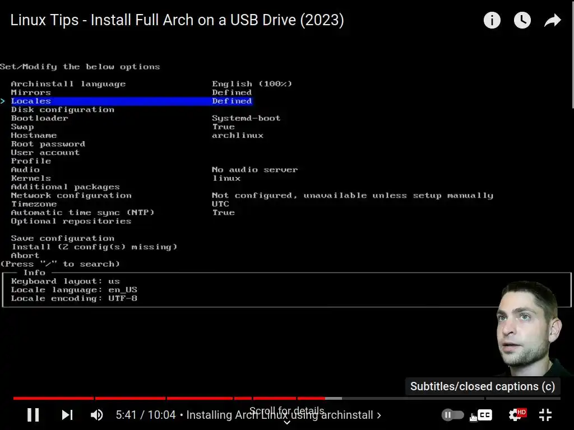Click the 'UTC' timezone value
This screenshot has height=430, width=574.
click(x=220, y=204)
